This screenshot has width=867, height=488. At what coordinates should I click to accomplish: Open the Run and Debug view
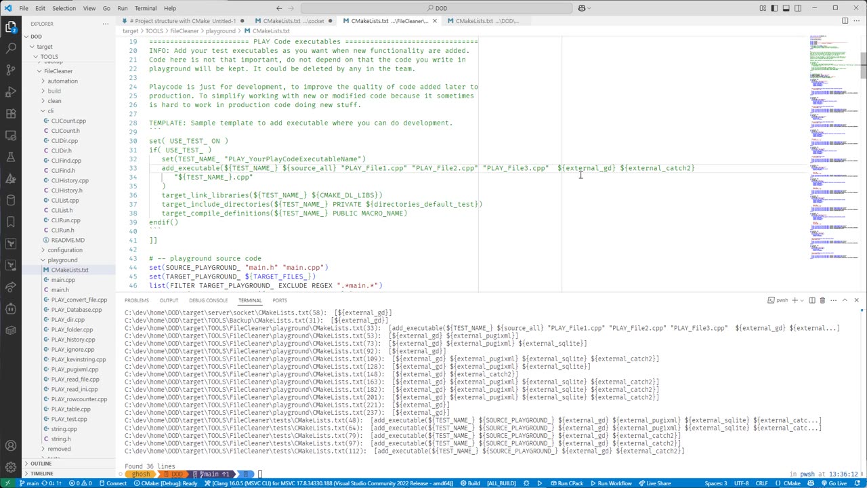point(11,92)
